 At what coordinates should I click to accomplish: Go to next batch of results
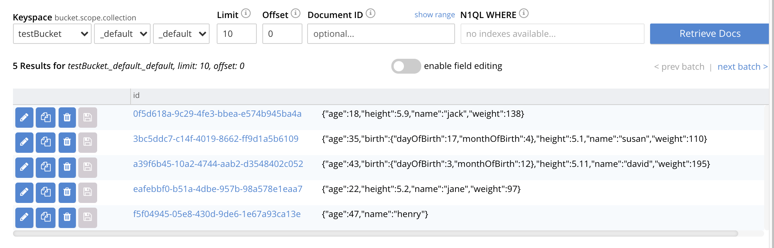(x=742, y=67)
